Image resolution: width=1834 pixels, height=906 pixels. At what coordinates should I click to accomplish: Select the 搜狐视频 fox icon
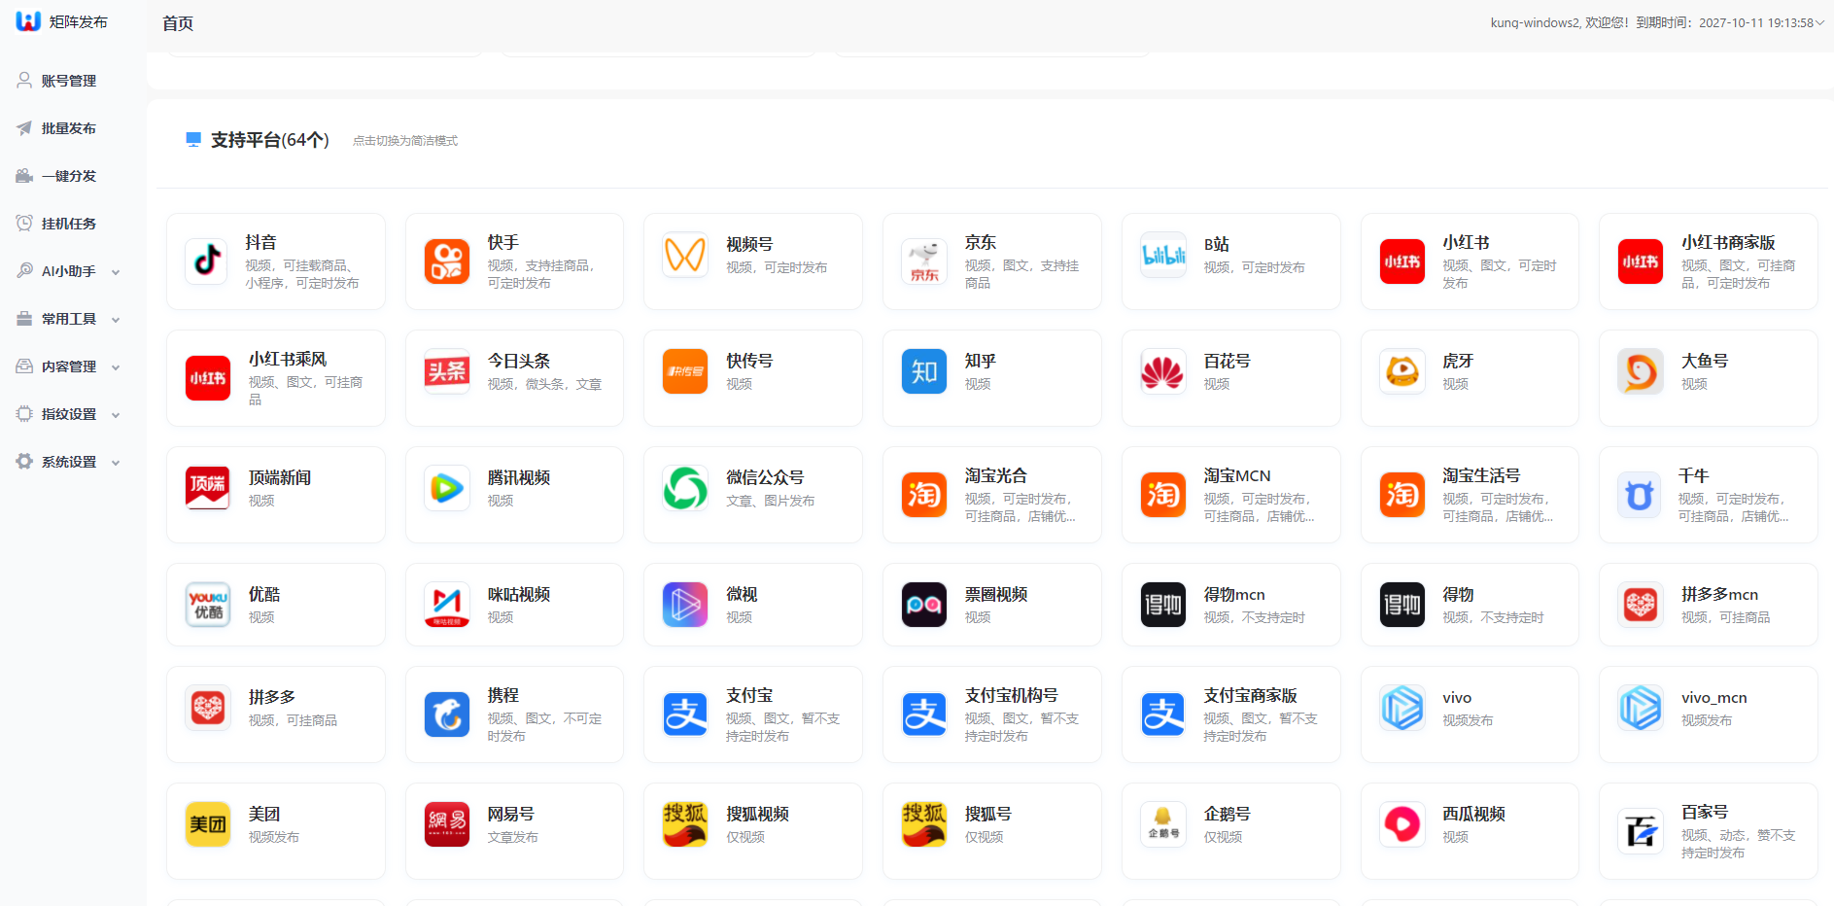point(685,824)
